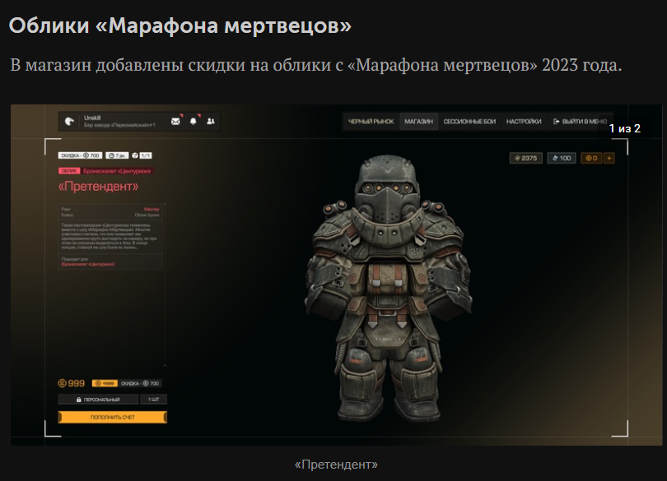Viewport: 667px width, 481px height.
Task: Click the paragraph about shop discounts
Action: coord(315,65)
